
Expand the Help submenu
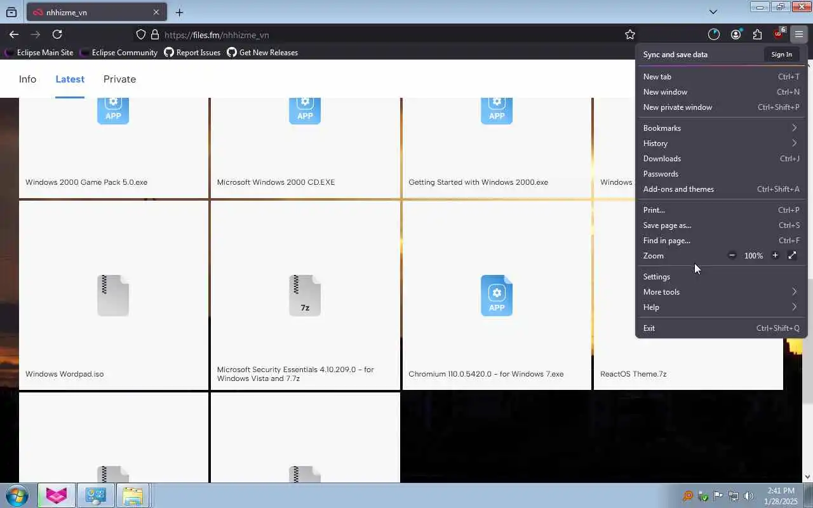coord(721,307)
